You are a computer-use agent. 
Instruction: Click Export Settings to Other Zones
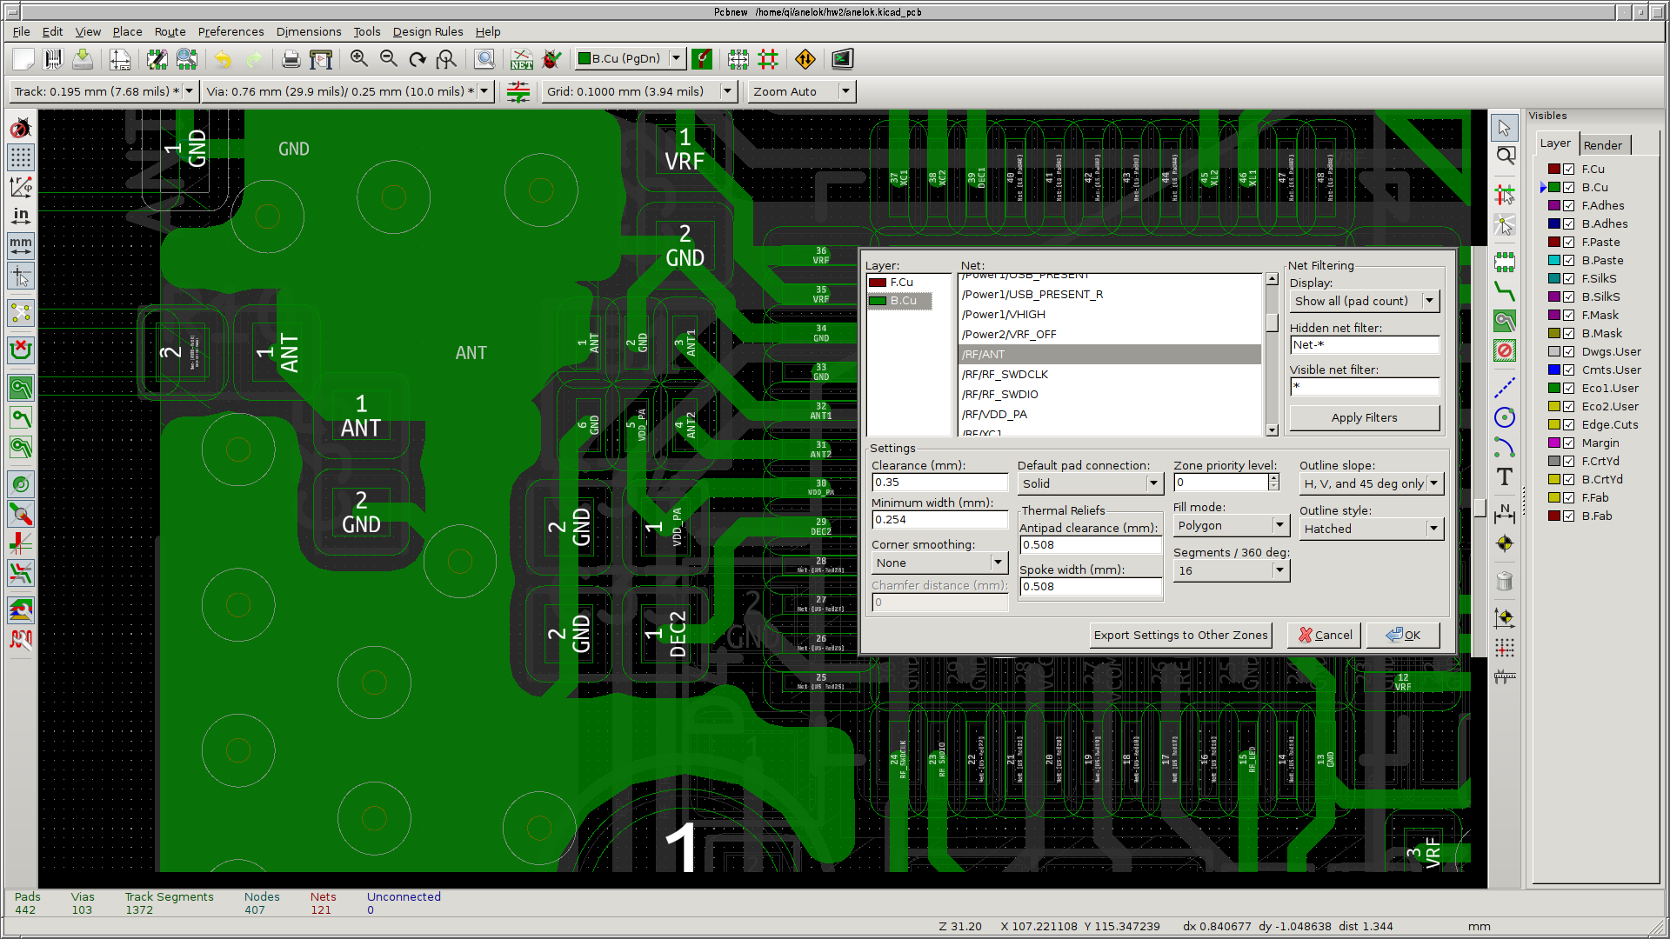coord(1180,636)
